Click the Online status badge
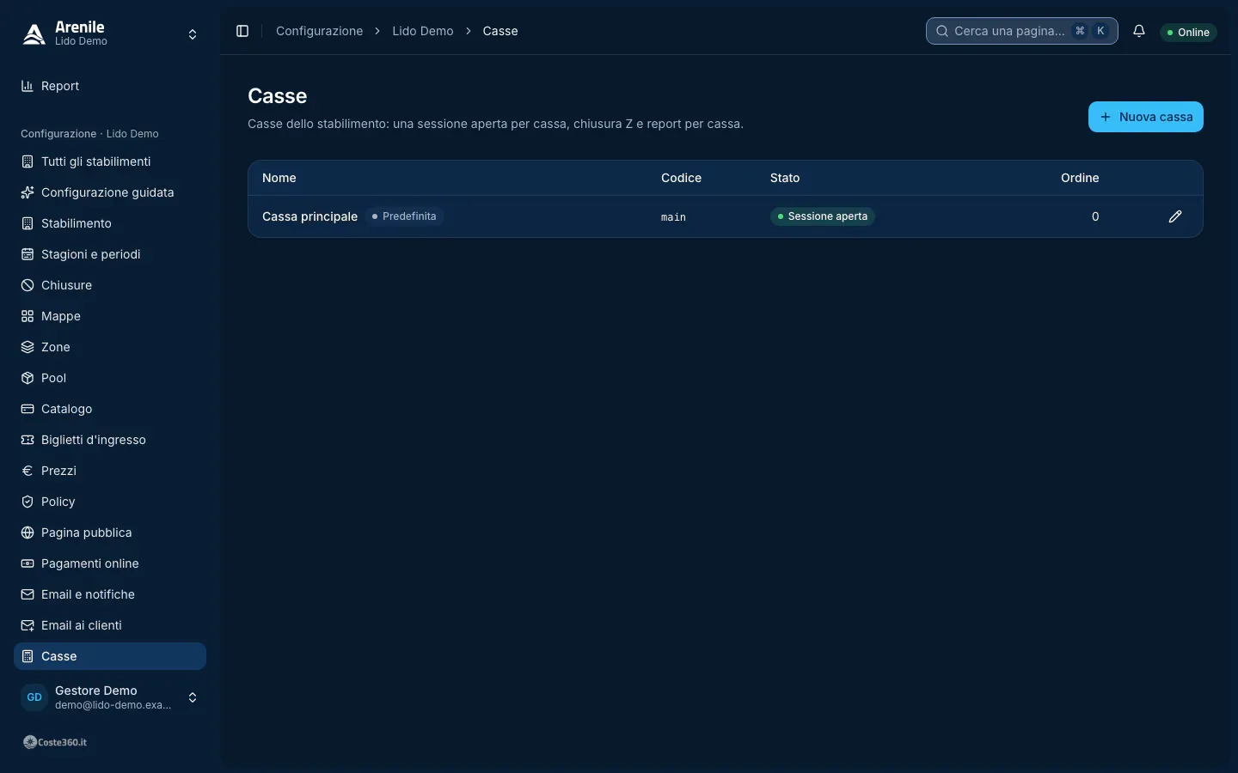Viewport: 1238px width, 773px height. 1188,33
